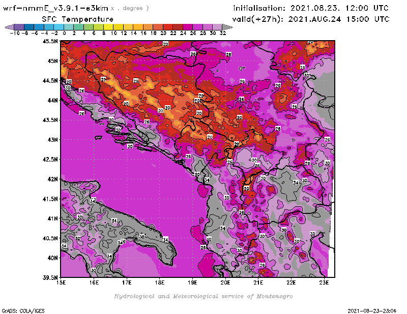Screen dimensions: 407x314
Task: Click the dark red 22 to 24 legend swatch
Action: pos(178,27)
